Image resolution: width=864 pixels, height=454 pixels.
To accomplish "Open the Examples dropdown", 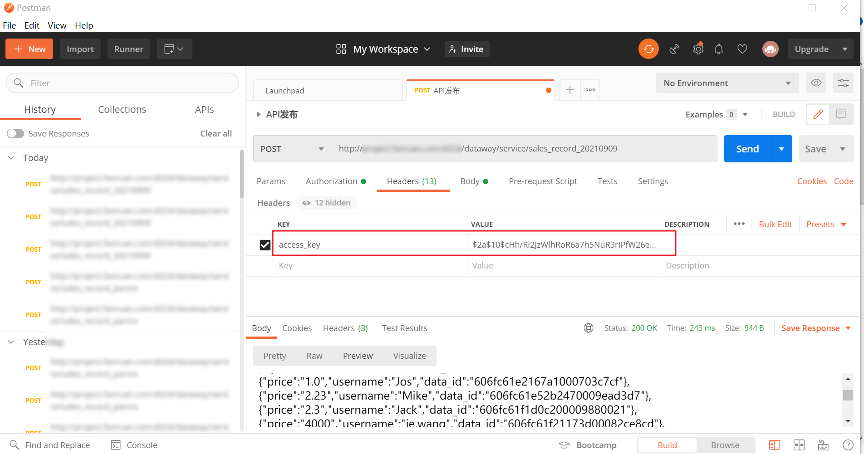I will [717, 114].
